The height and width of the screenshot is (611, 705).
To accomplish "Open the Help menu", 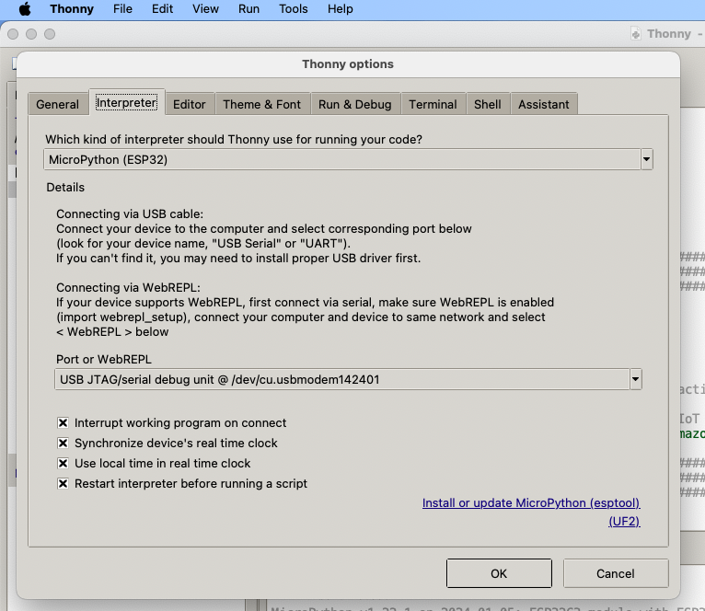I will tap(340, 9).
